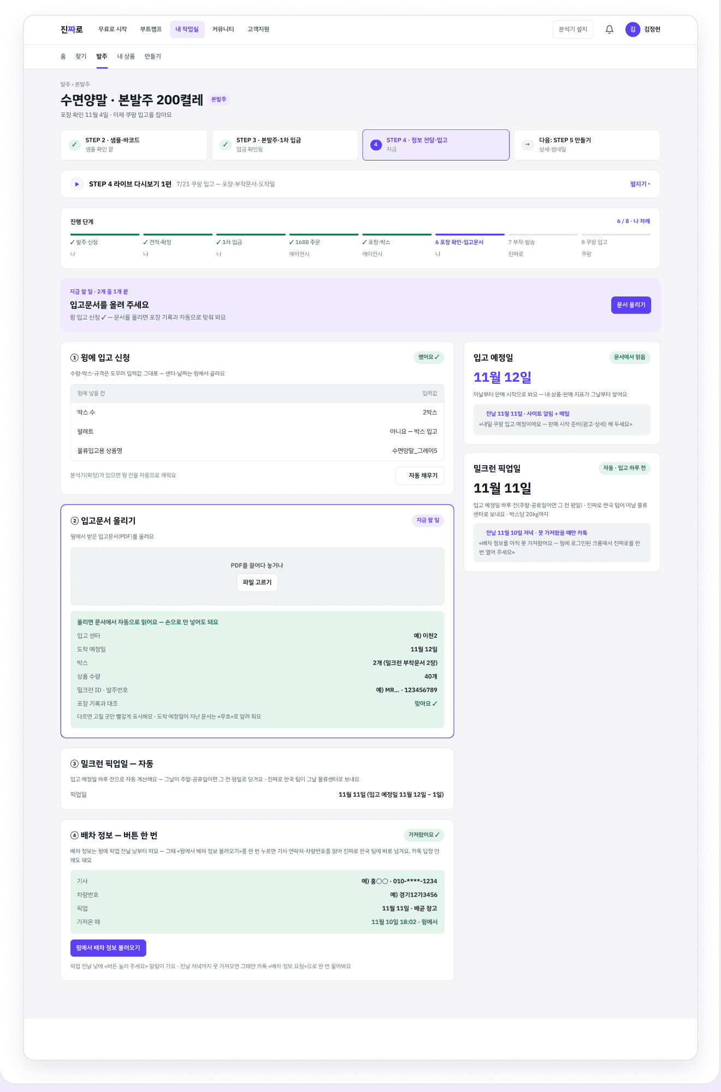Image resolution: width=721 pixels, height=1092 pixels.
Task: Click the 자동 채우기 button
Action: [419, 476]
